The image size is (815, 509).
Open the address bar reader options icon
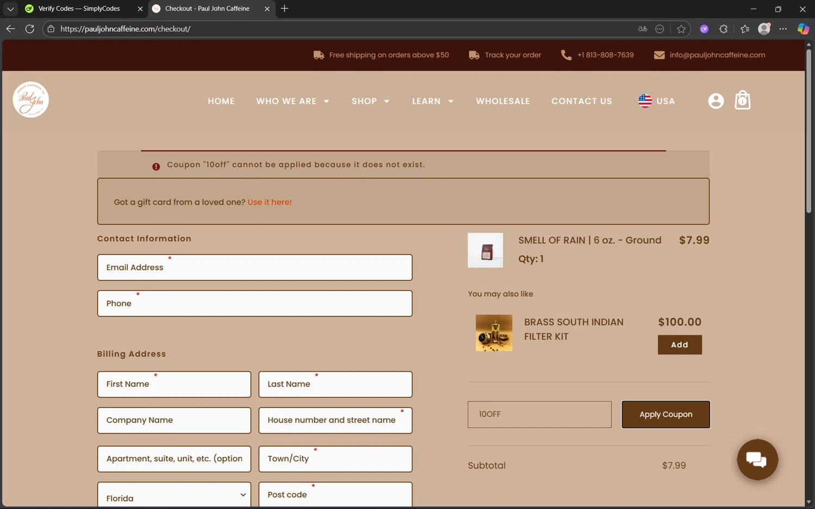pyautogui.click(x=660, y=29)
